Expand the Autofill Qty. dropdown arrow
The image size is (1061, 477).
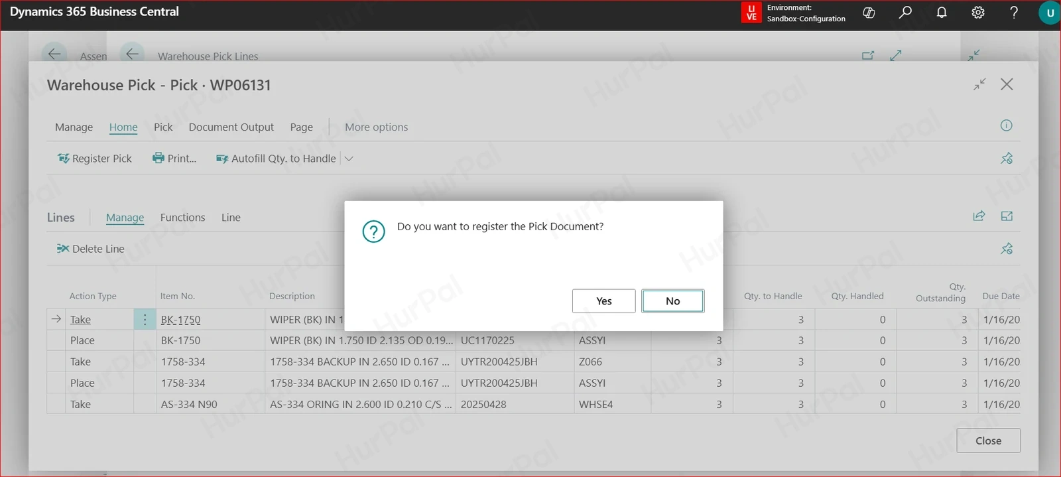pyautogui.click(x=349, y=159)
